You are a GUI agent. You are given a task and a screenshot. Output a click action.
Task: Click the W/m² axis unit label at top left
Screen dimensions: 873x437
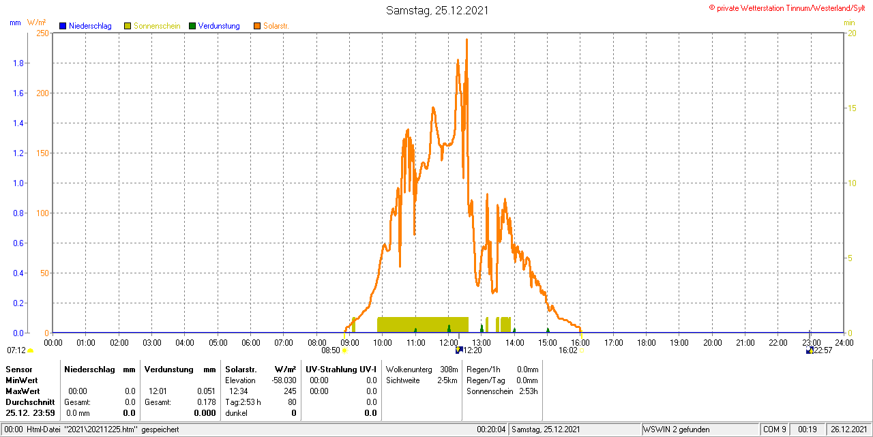point(37,23)
